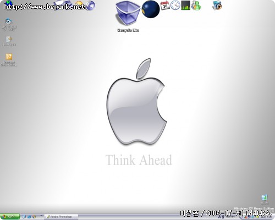Viewport: 275px width, 220px height.
Task: Switch to Adobe Photoshop taskbar button
Action: 61,217
